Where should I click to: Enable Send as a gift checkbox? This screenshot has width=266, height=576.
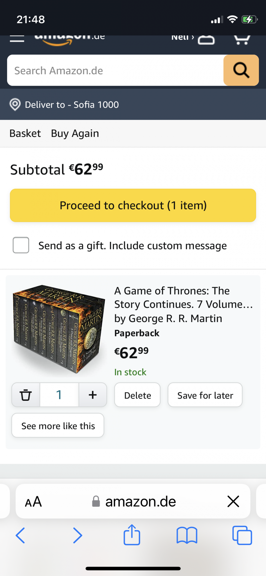(21, 245)
